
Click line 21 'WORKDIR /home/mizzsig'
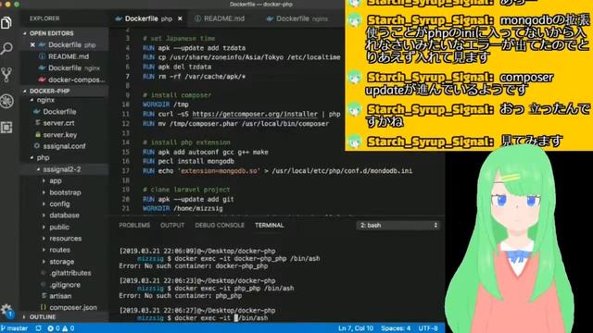click(183, 208)
